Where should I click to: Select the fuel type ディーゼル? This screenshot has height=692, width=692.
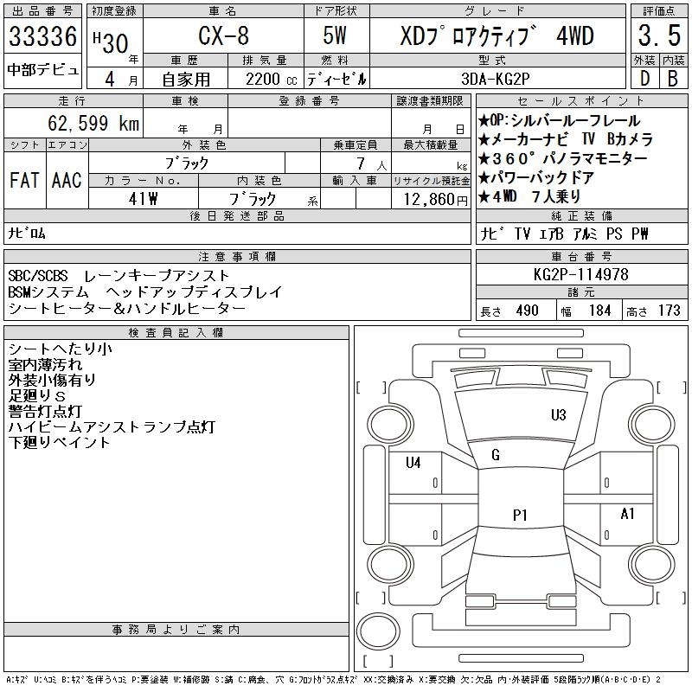[336, 80]
